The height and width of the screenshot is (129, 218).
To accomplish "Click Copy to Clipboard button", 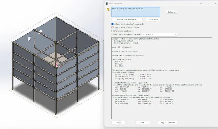I will (x=167, y=123).
